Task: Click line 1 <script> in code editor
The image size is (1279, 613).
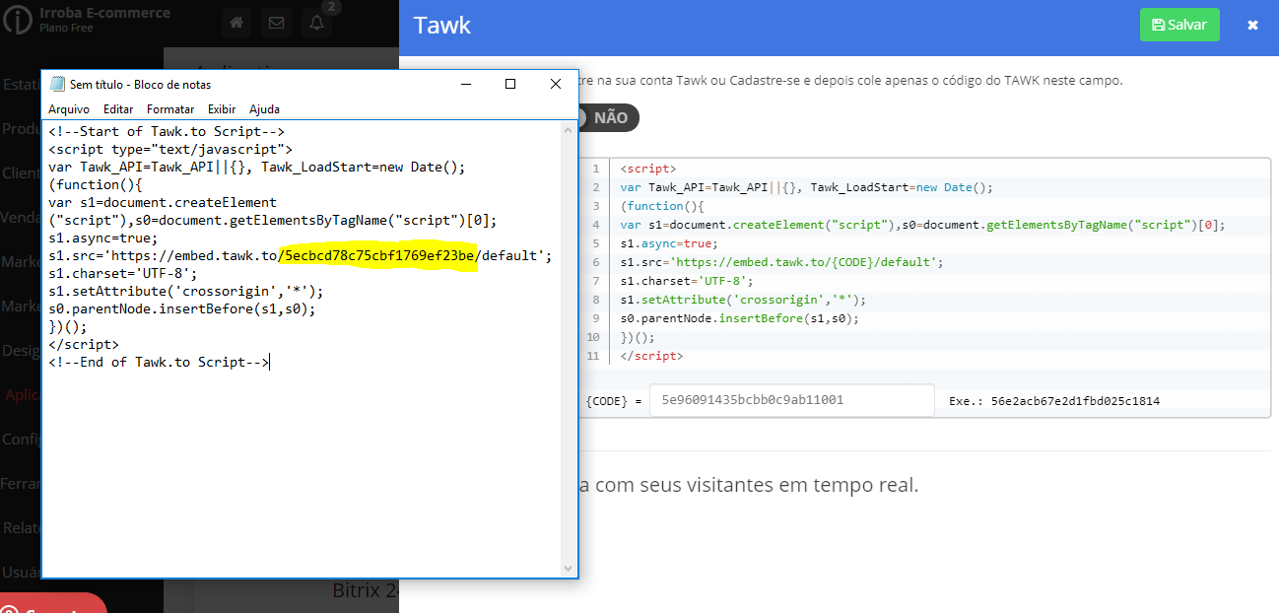Action: coord(648,169)
